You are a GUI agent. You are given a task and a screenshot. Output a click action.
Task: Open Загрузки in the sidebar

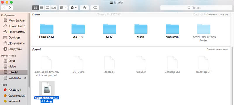click(x=14, y=49)
